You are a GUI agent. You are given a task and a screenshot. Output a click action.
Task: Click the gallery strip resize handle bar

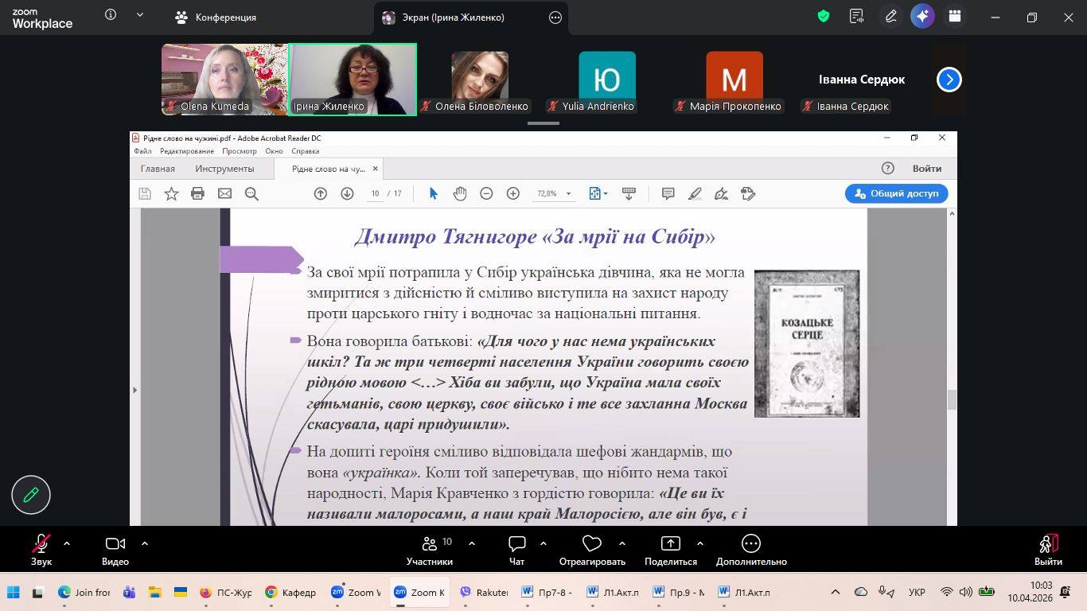click(543, 123)
